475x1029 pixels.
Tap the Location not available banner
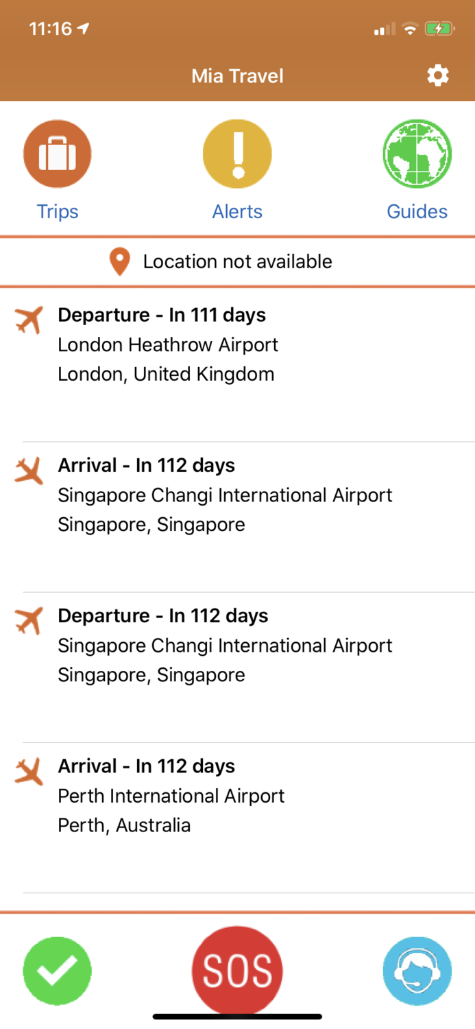click(x=237, y=261)
